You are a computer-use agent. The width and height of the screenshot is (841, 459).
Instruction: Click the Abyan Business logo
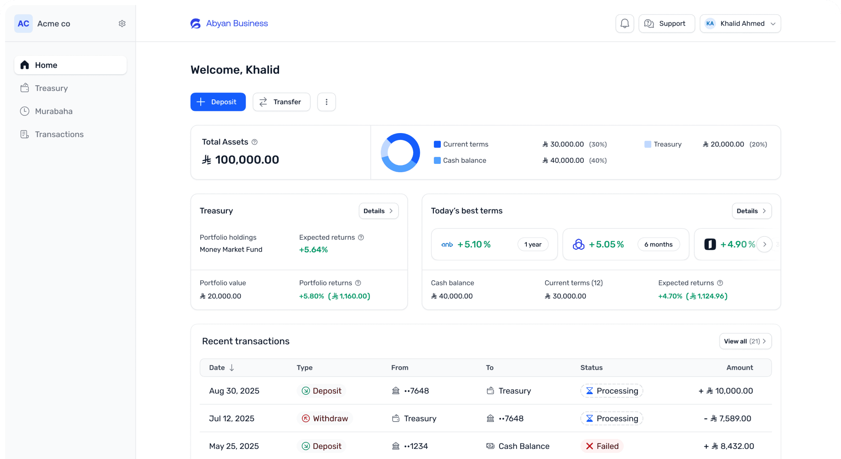(x=196, y=24)
